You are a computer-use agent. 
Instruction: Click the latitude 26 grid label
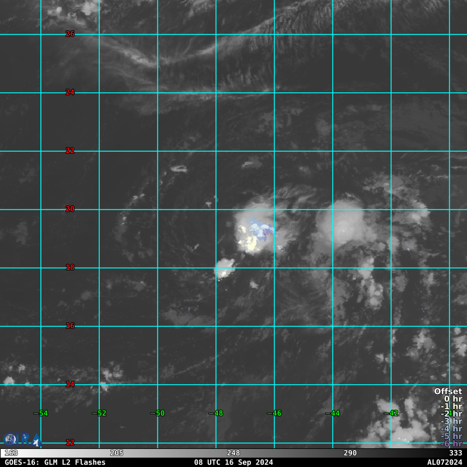[70, 34]
